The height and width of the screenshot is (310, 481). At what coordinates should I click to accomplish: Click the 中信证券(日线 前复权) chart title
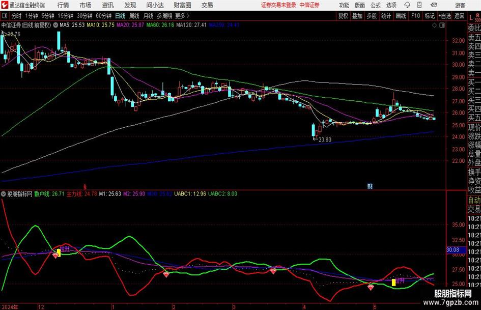[26, 25]
